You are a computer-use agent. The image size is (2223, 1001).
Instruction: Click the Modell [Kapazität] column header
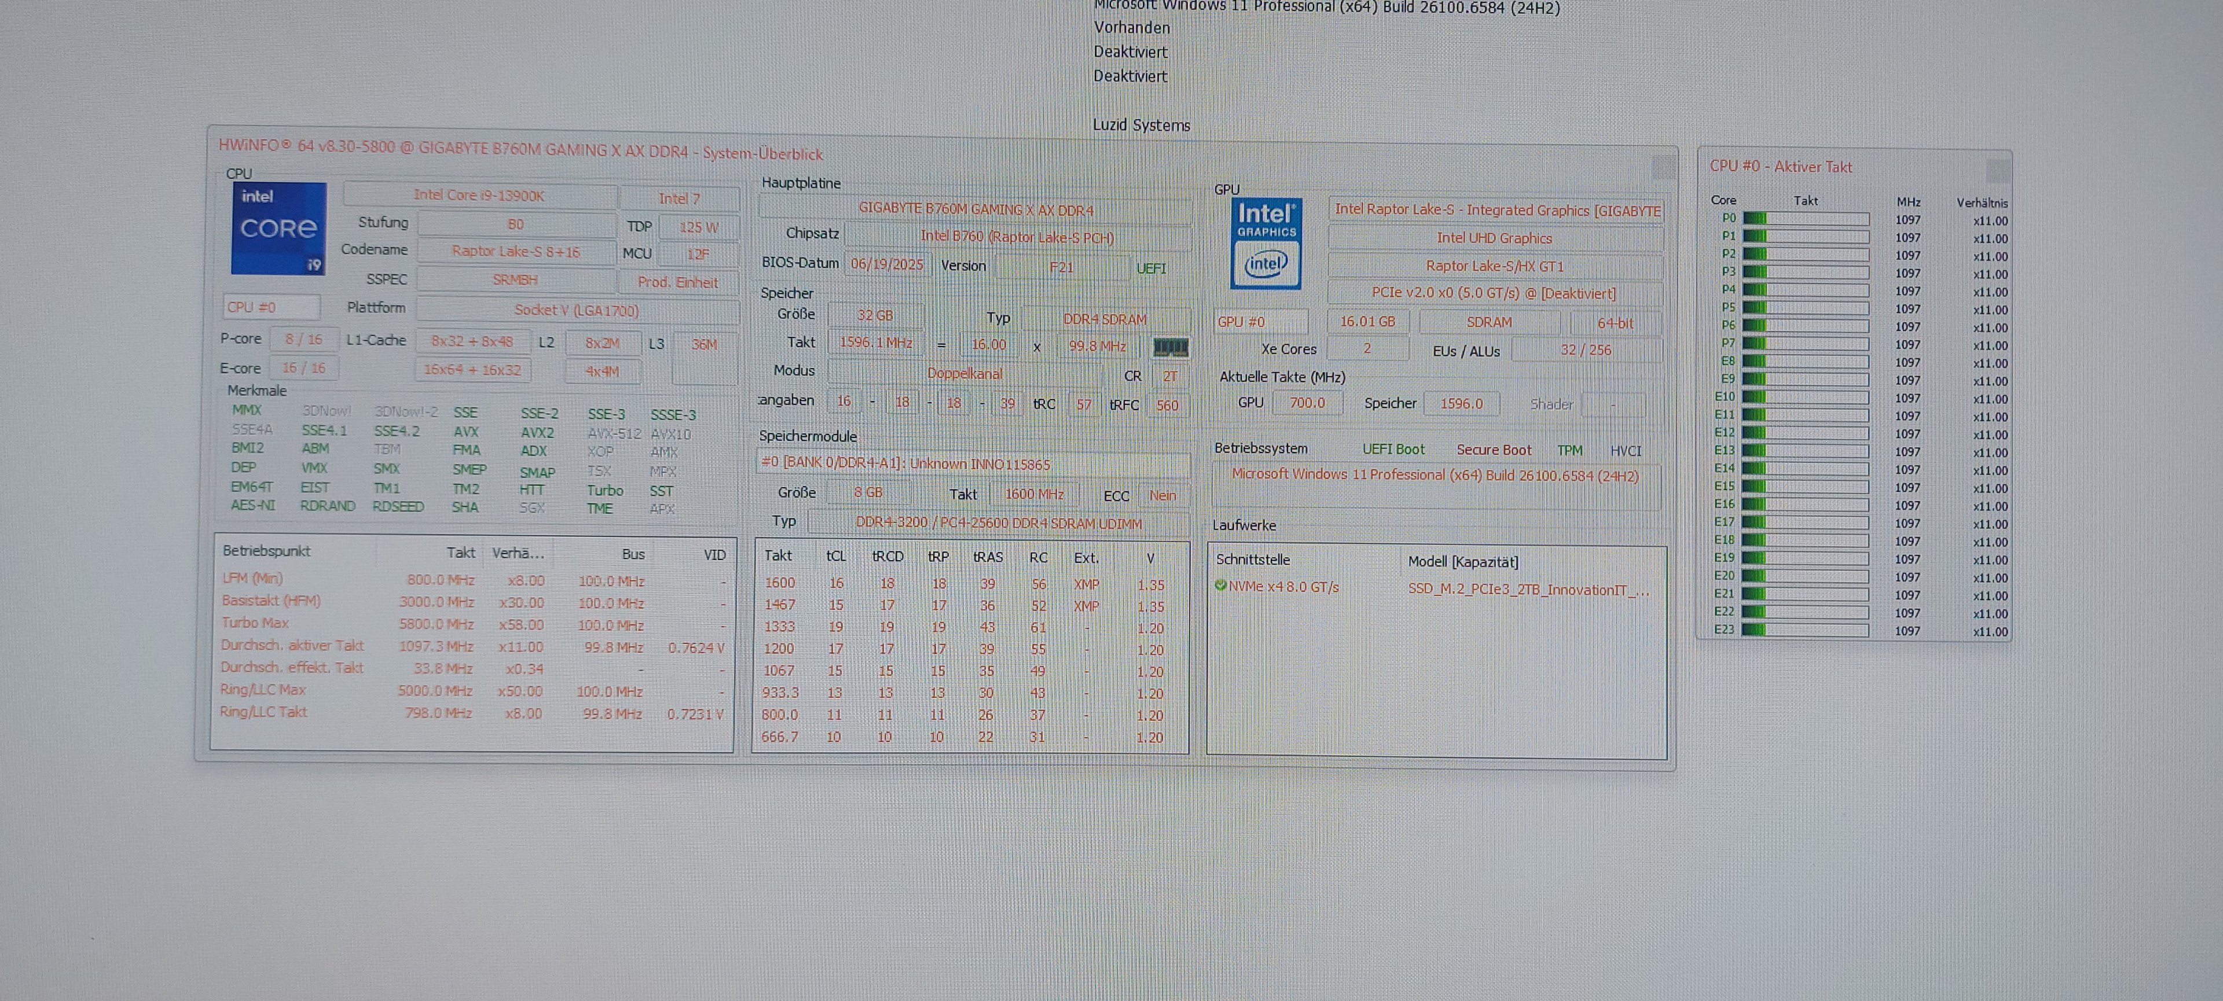[x=1463, y=561]
